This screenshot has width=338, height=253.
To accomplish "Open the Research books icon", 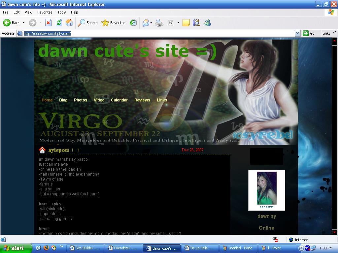I will 196,23.
